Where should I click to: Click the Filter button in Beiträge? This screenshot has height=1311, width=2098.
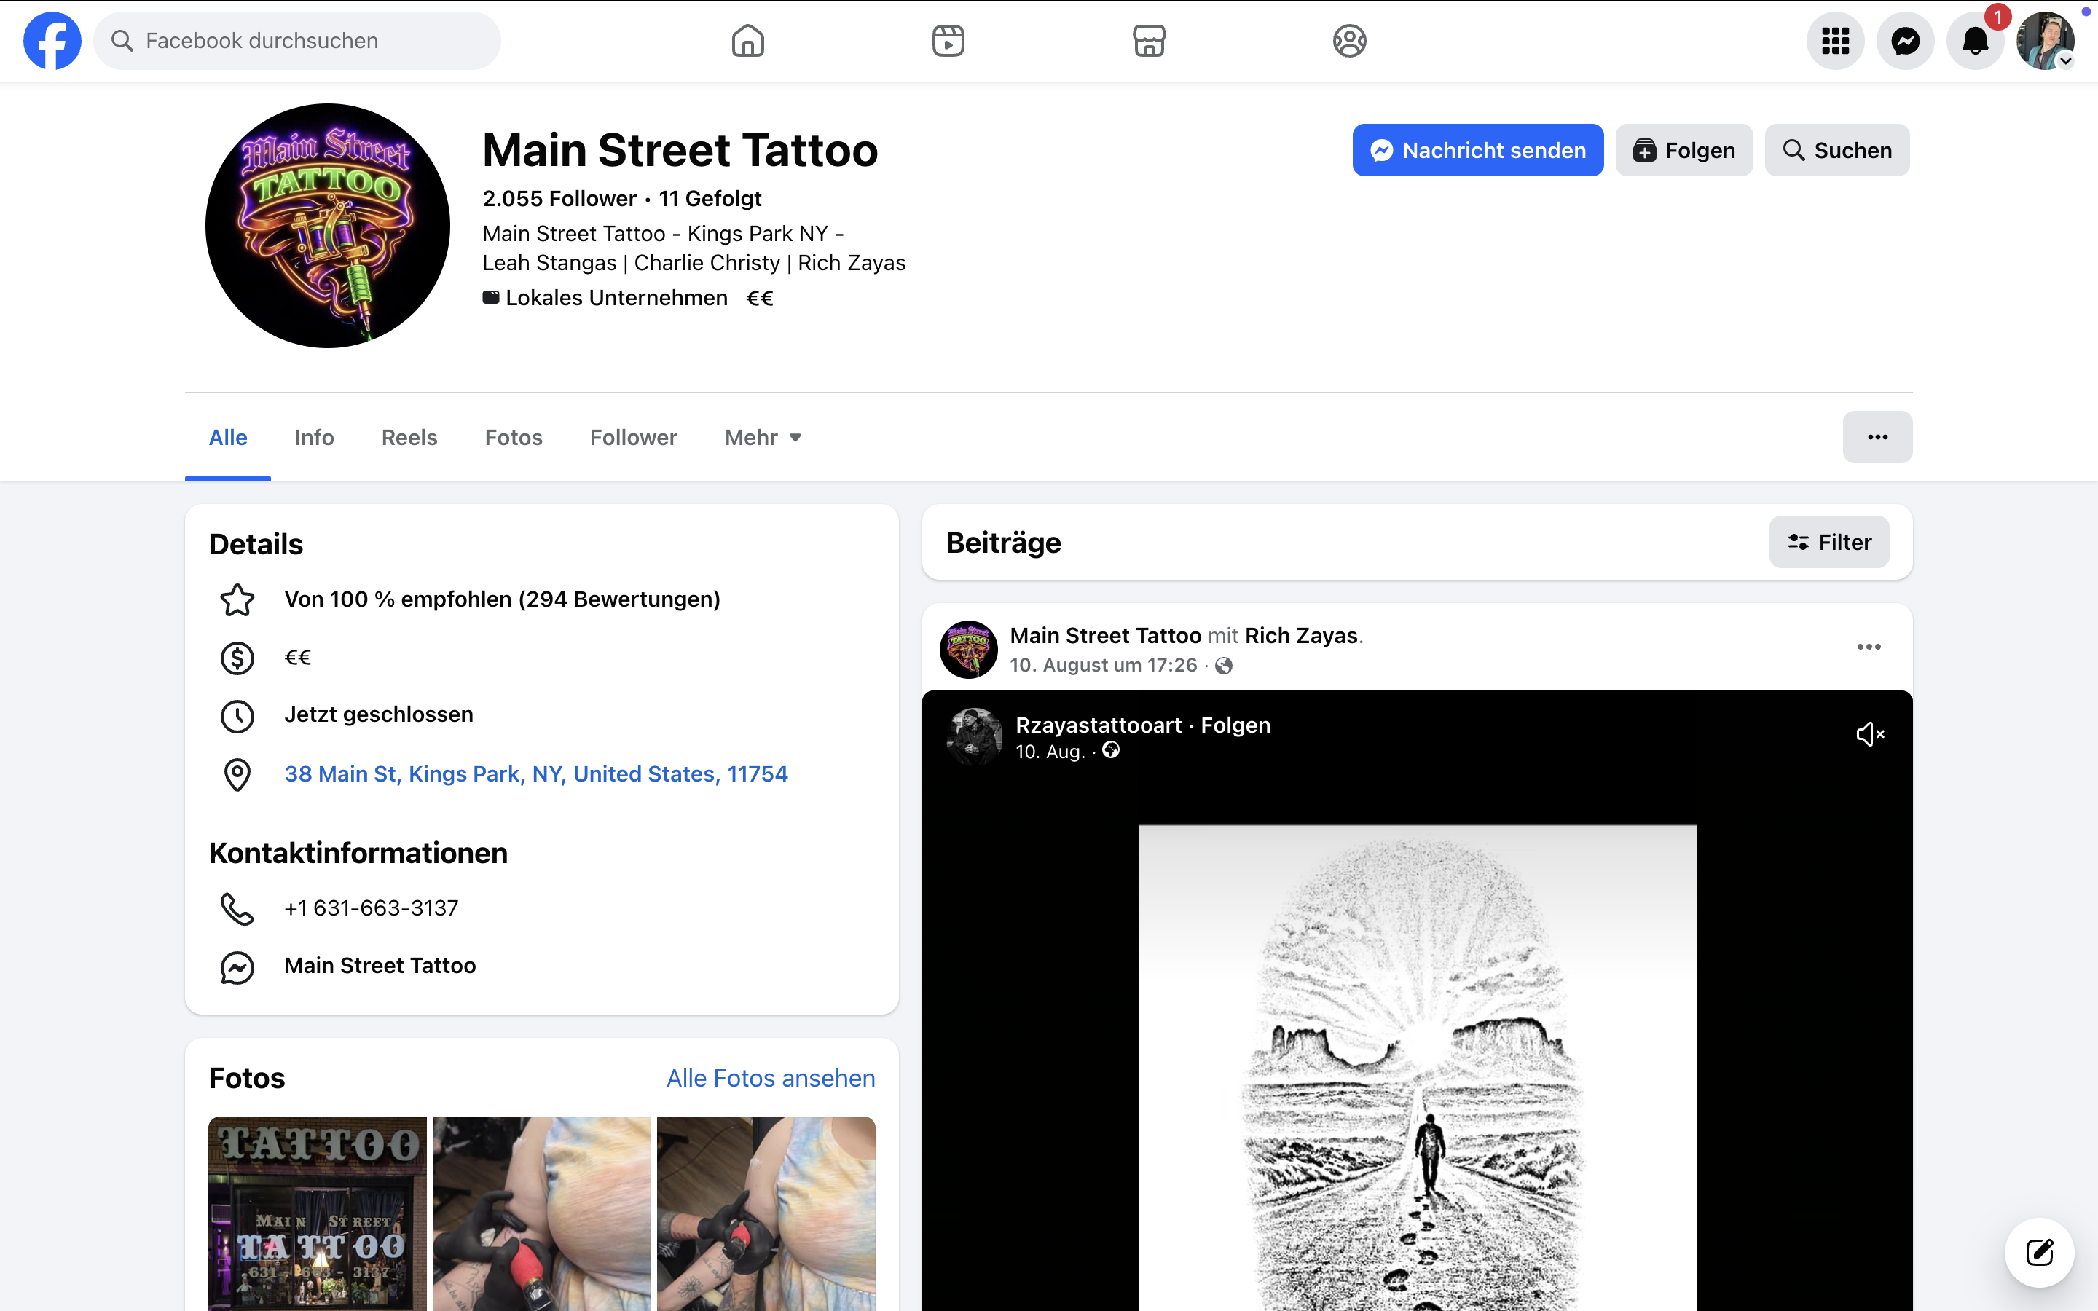1829,542
